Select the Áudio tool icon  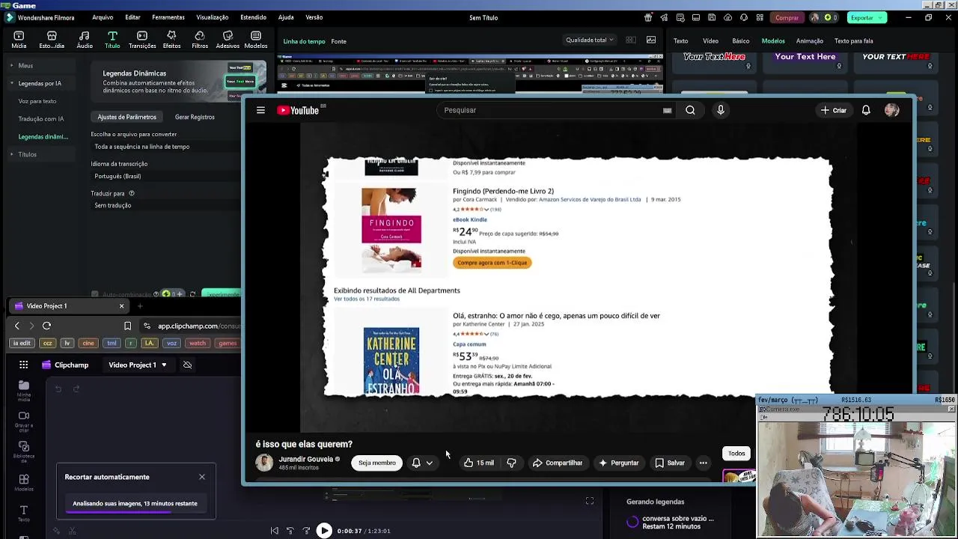85,36
